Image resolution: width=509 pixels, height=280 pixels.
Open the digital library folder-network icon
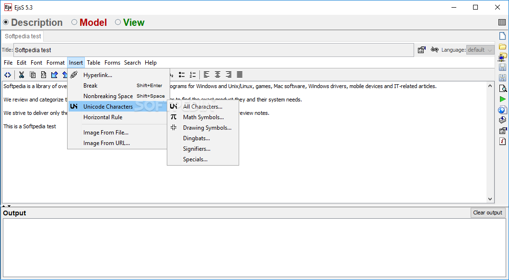[502, 57]
